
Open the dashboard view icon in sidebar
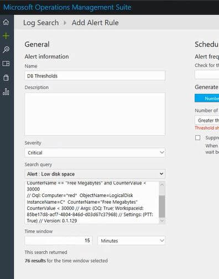click(6, 64)
